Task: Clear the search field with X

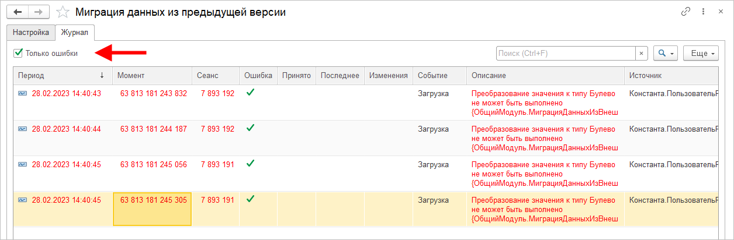Action: click(x=642, y=54)
